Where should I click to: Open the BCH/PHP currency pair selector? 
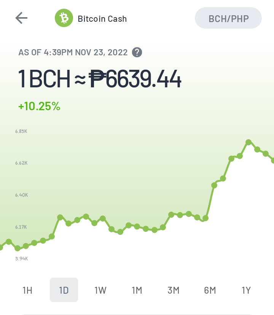pyautogui.click(x=228, y=18)
